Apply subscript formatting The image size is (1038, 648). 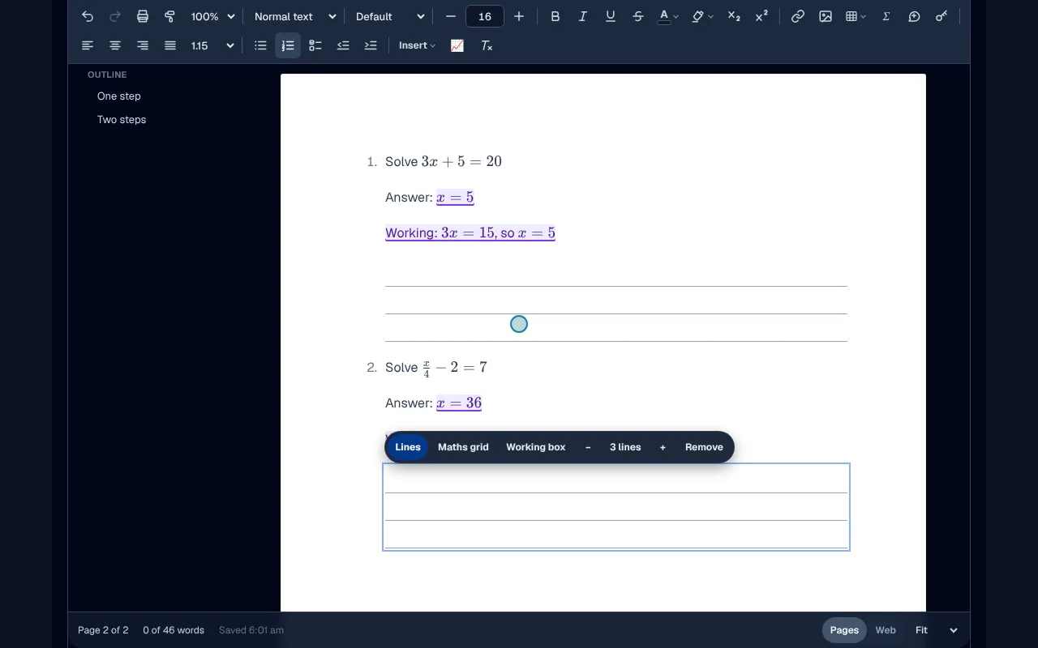point(734,16)
